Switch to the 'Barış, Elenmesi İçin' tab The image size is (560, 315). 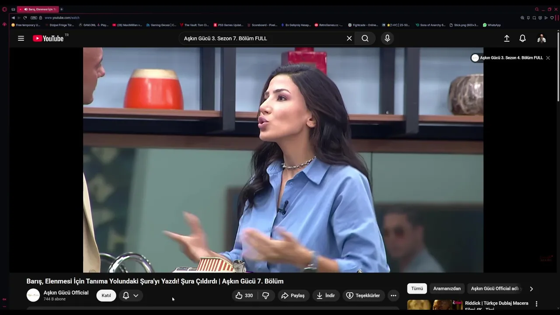(x=38, y=9)
